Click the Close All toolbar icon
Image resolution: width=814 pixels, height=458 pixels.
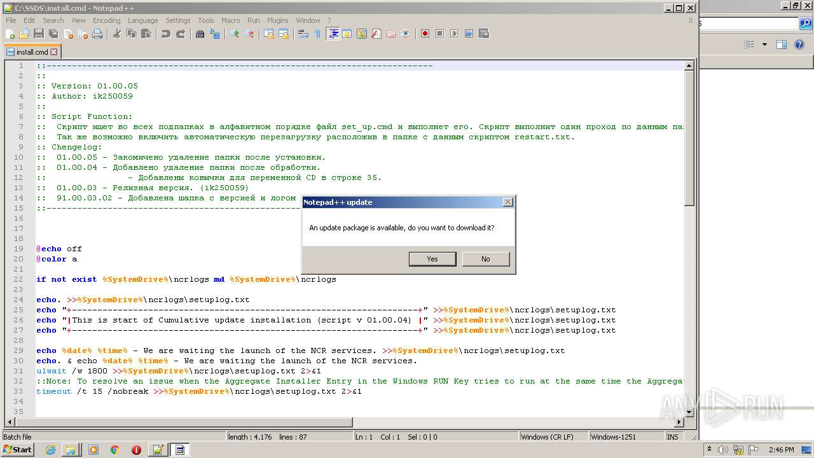click(83, 34)
